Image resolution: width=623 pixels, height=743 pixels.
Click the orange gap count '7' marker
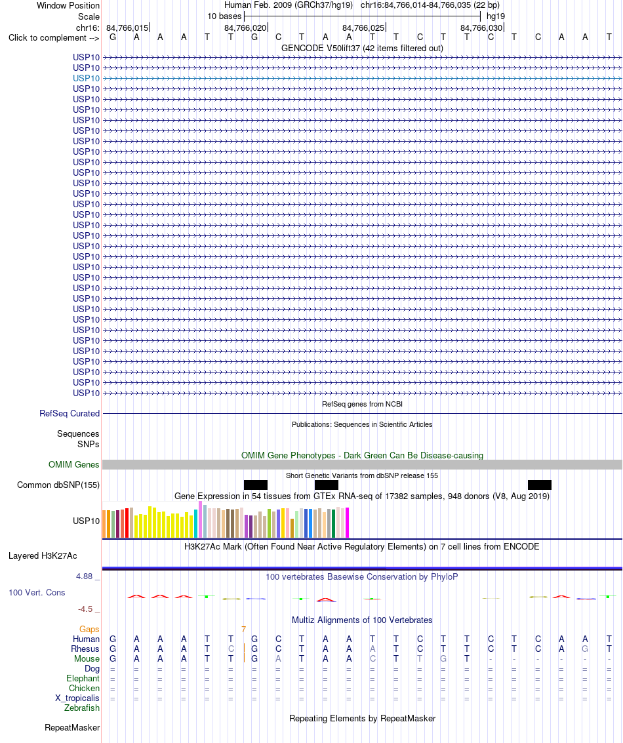[x=243, y=630]
